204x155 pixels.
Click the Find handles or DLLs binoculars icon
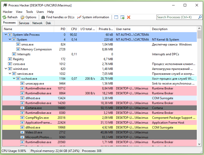point(43,17)
